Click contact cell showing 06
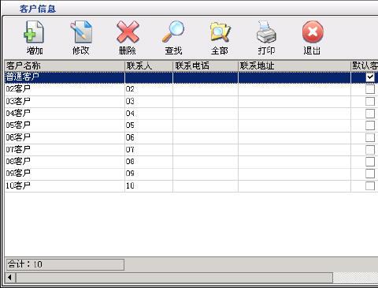 coord(149,138)
